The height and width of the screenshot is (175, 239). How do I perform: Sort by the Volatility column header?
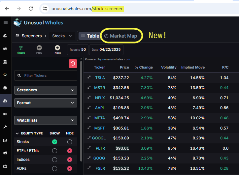click(x=169, y=68)
